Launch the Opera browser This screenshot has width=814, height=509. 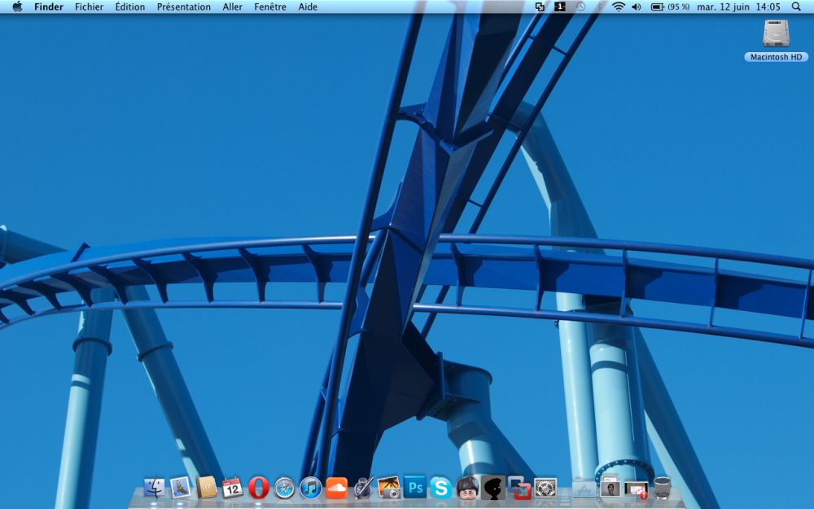(259, 488)
